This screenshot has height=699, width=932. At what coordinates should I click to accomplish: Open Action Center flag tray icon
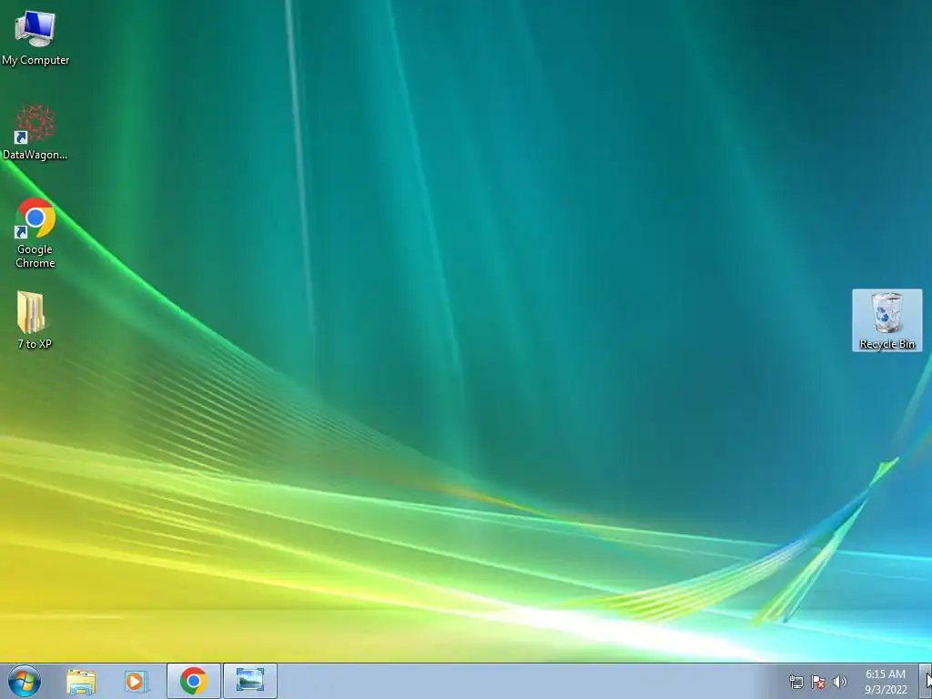coord(818,682)
